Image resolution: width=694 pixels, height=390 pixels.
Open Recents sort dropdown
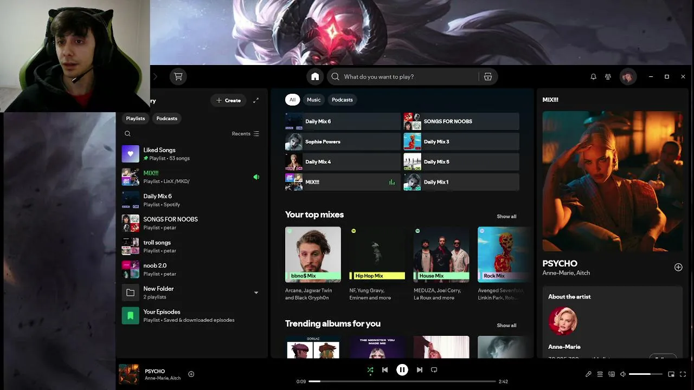(x=246, y=134)
